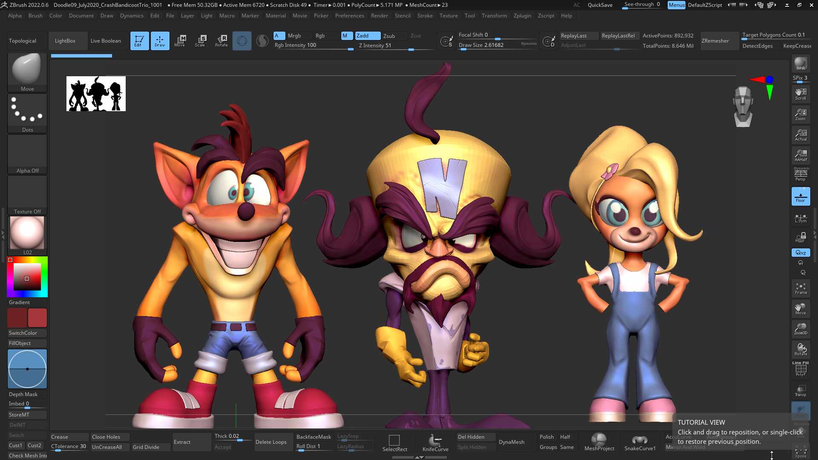Toggle the PolyF line fill icon

point(801,369)
